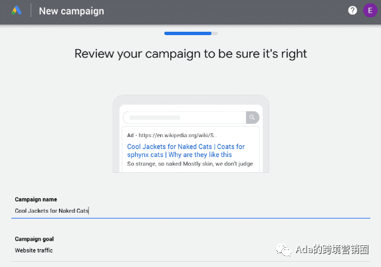Viewport: 381px width, 267px height.
Task: Click the Ad label in the preview
Action: pyautogui.click(x=130, y=135)
